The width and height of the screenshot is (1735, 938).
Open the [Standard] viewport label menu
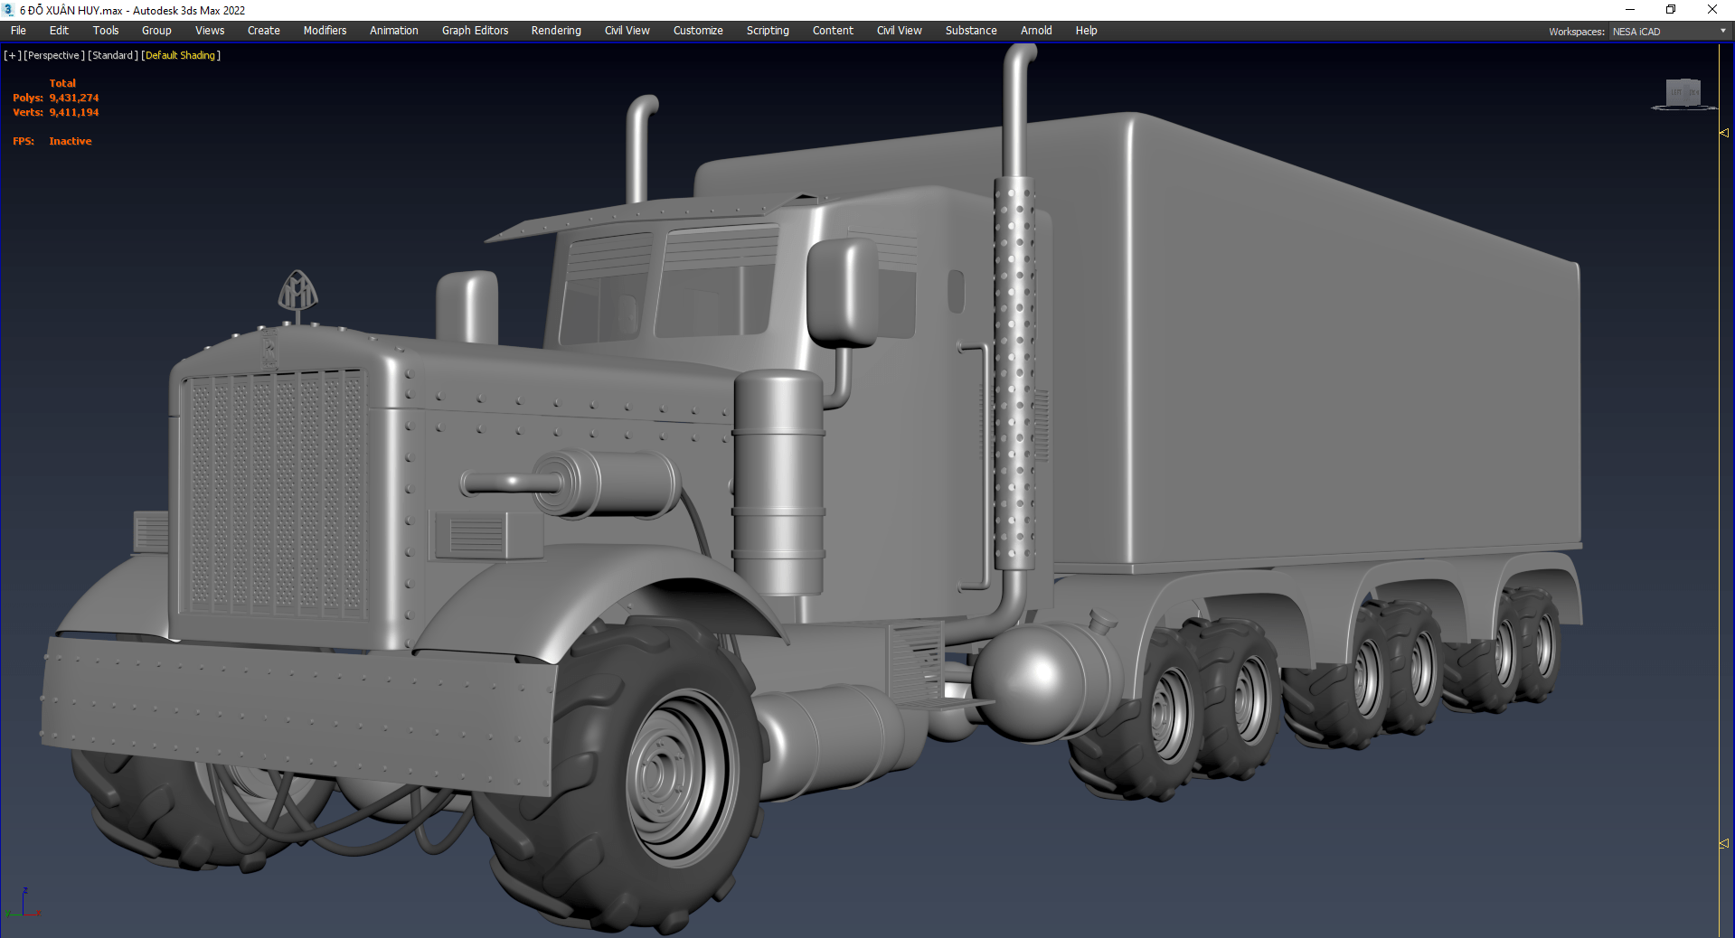113,56
